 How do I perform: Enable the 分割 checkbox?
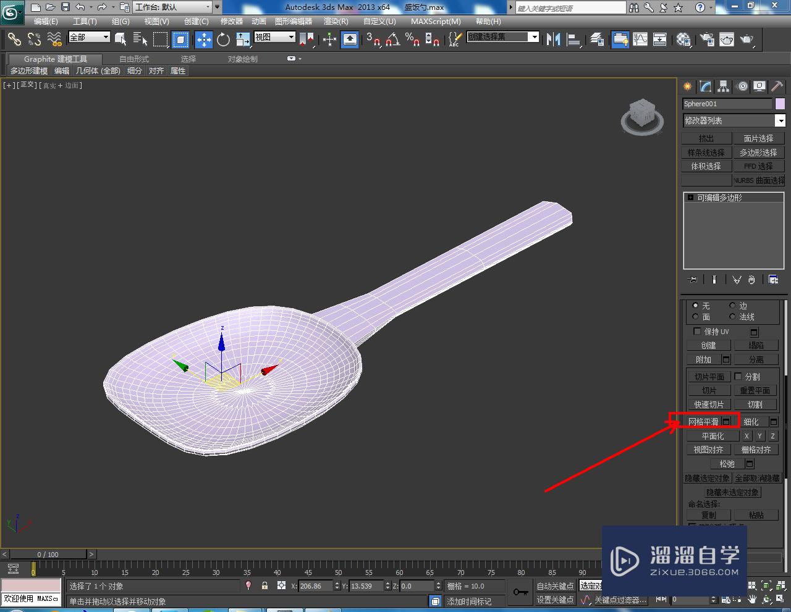pos(738,376)
